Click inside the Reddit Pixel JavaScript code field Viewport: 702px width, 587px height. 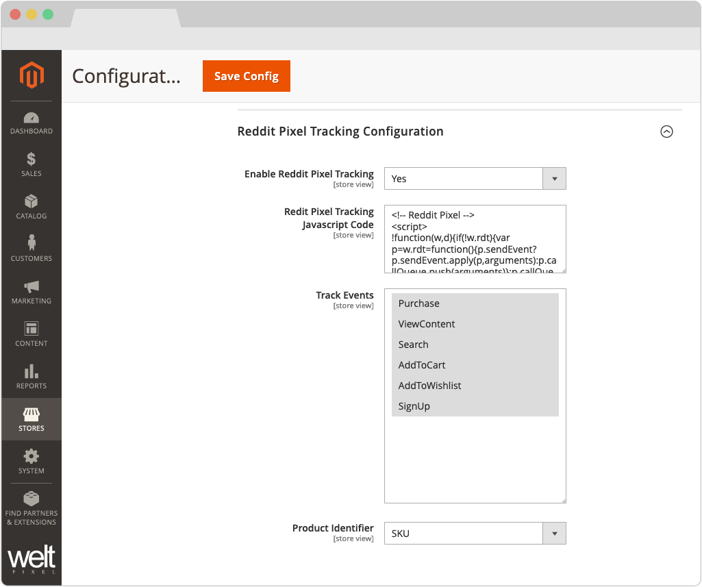pyautogui.click(x=475, y=238)
